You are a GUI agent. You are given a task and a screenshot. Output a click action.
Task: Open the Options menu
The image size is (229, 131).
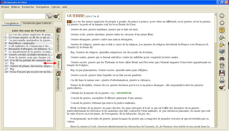pos(56,7)
